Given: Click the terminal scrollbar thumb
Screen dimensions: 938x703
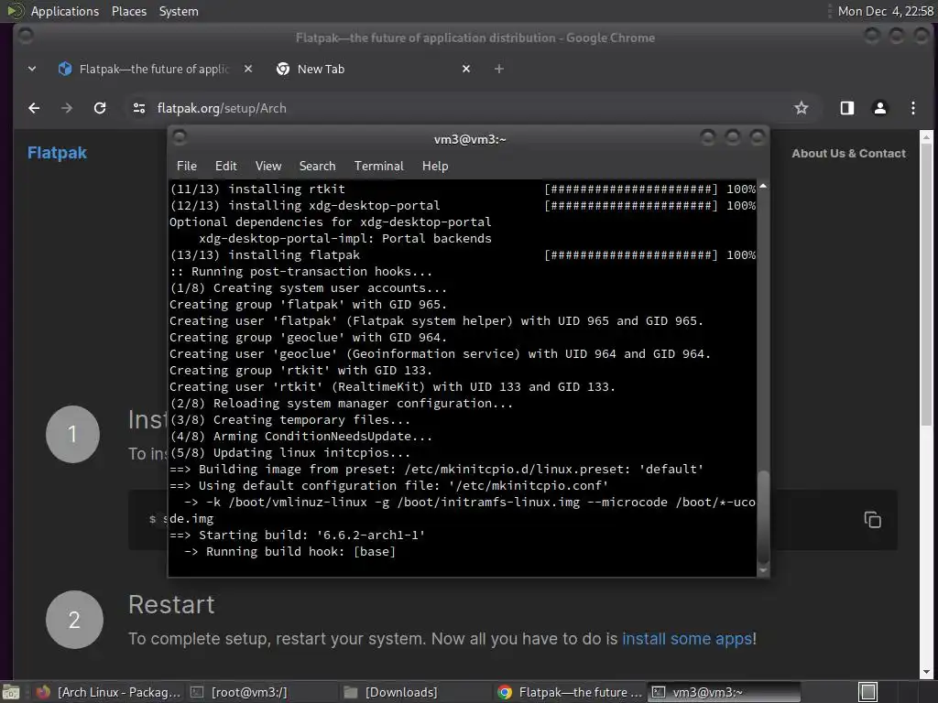Looking at the screenshot, I should (x=763, y=517).
